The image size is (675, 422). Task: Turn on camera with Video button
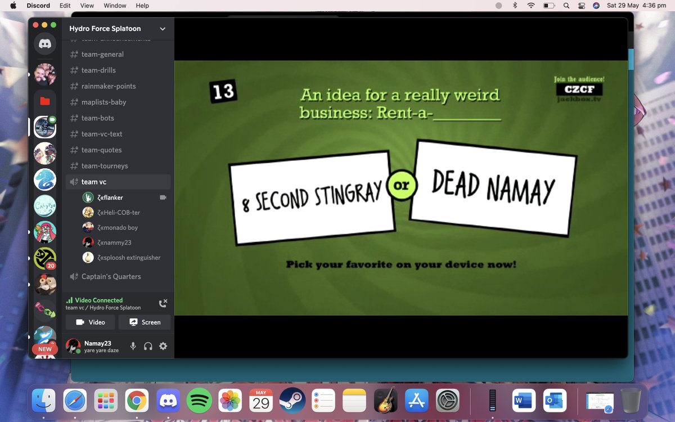(90, 322)
